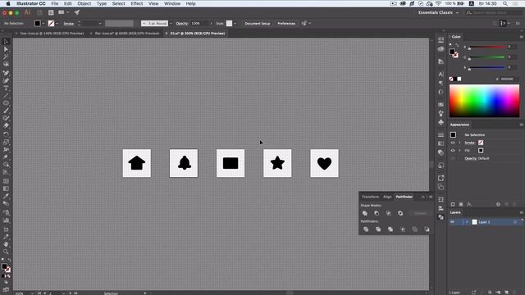Click Opacity label in control bar
The image size is (525, 295).
pos(182,24)
